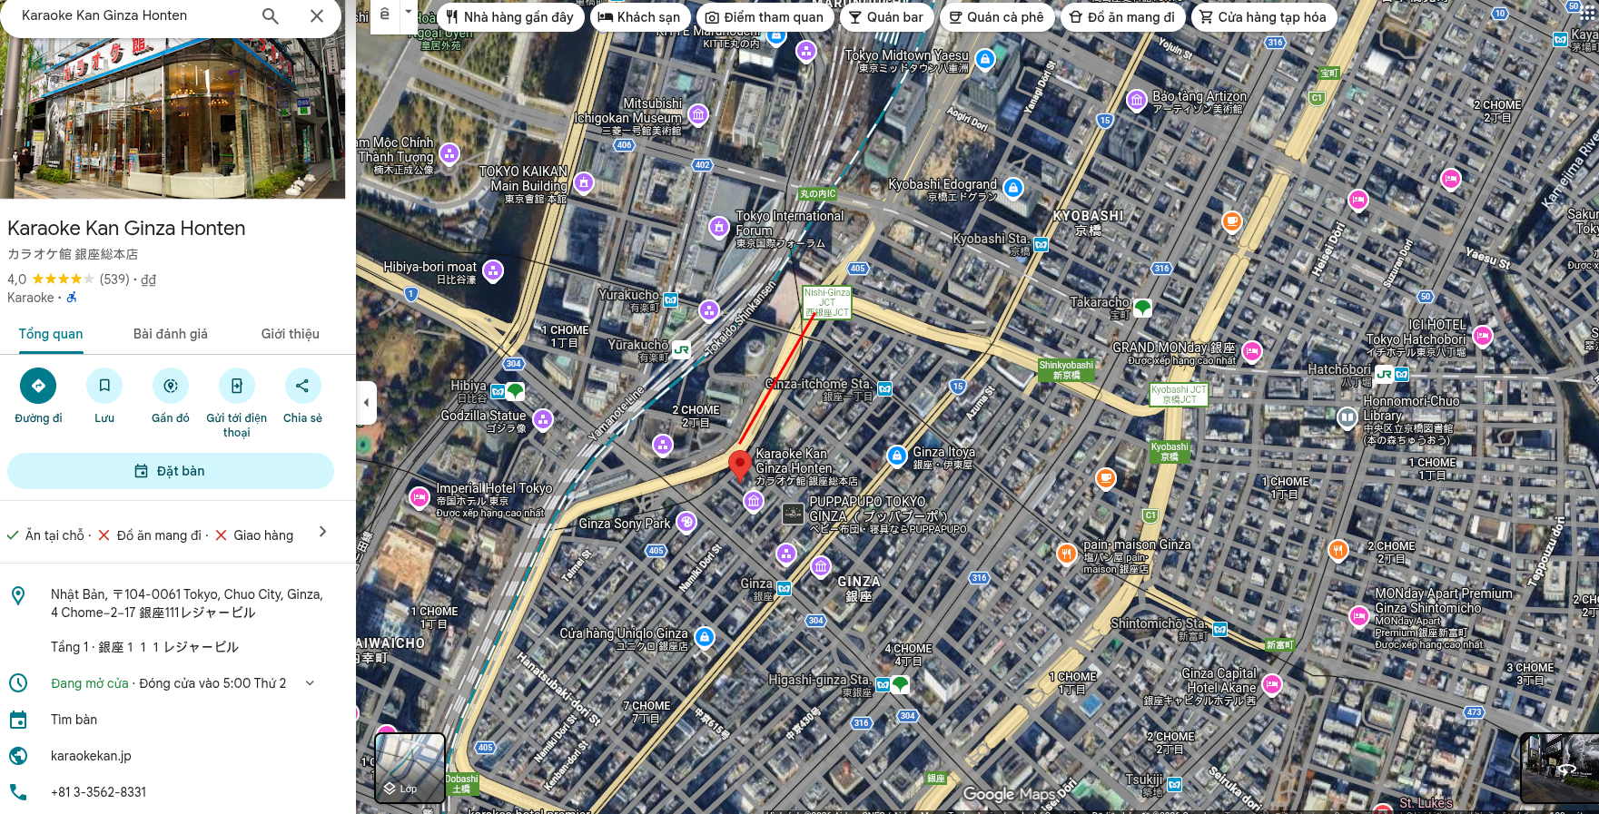Click the phone number +81 3-3562-8331
Viewport: 1599px width, 814px height.
click(x=98, y=792)
